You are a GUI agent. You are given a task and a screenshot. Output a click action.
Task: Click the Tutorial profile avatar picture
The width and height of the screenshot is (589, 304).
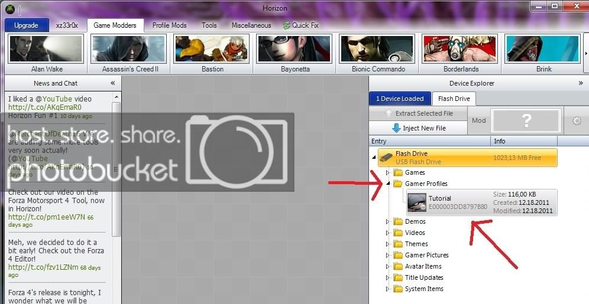[416, 203]
